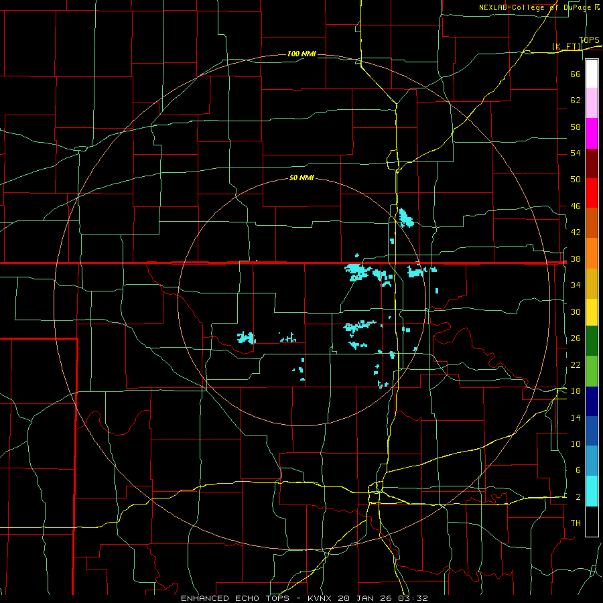
Task: Choose the gold legend swatch
Action: pos(592,283)
